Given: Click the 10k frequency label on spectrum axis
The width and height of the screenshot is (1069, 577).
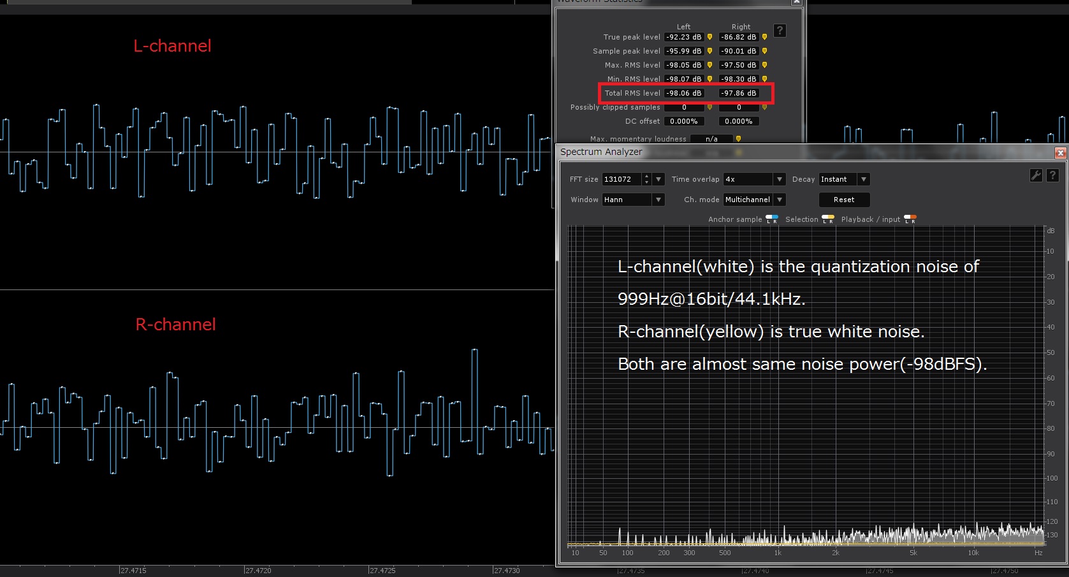Looking at the screenshot, I should (973, 553).
